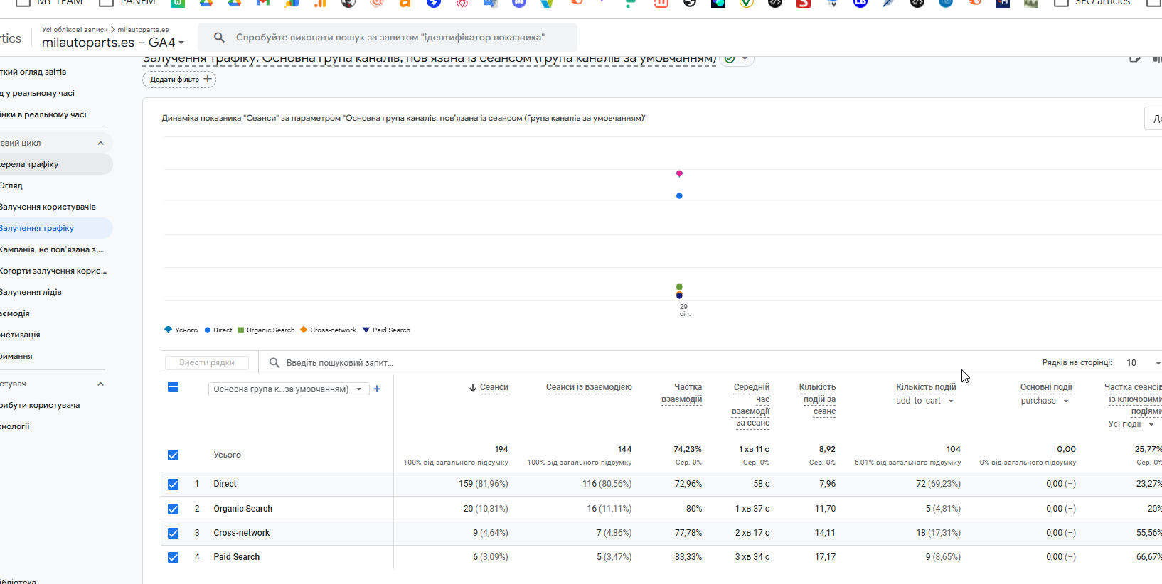Open Залучення користувачів in the sidebar
1162x584 pixels.
click(x=48, y=207)
